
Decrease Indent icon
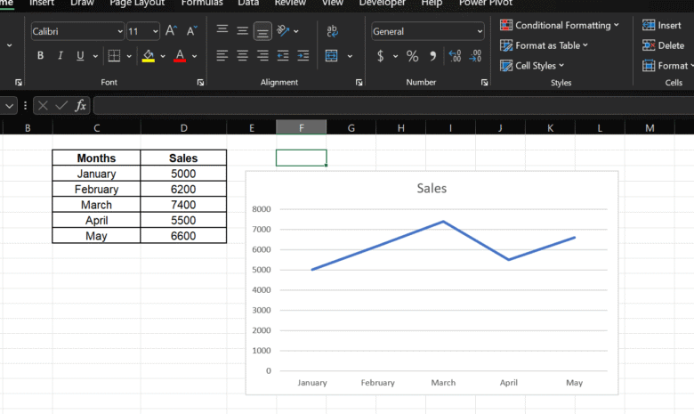(x=283, y=56)
